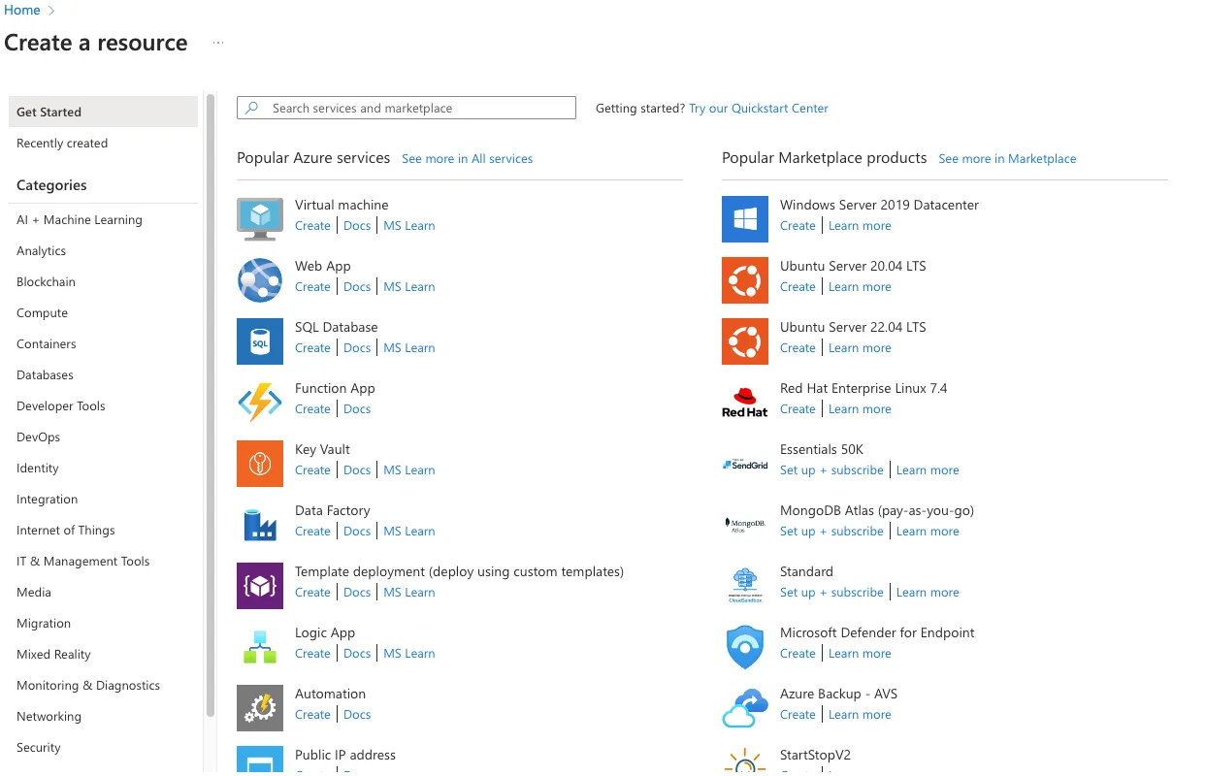1205x776 pixels.
Task: Click the Key Vault icon
Action: click(260, 464)
